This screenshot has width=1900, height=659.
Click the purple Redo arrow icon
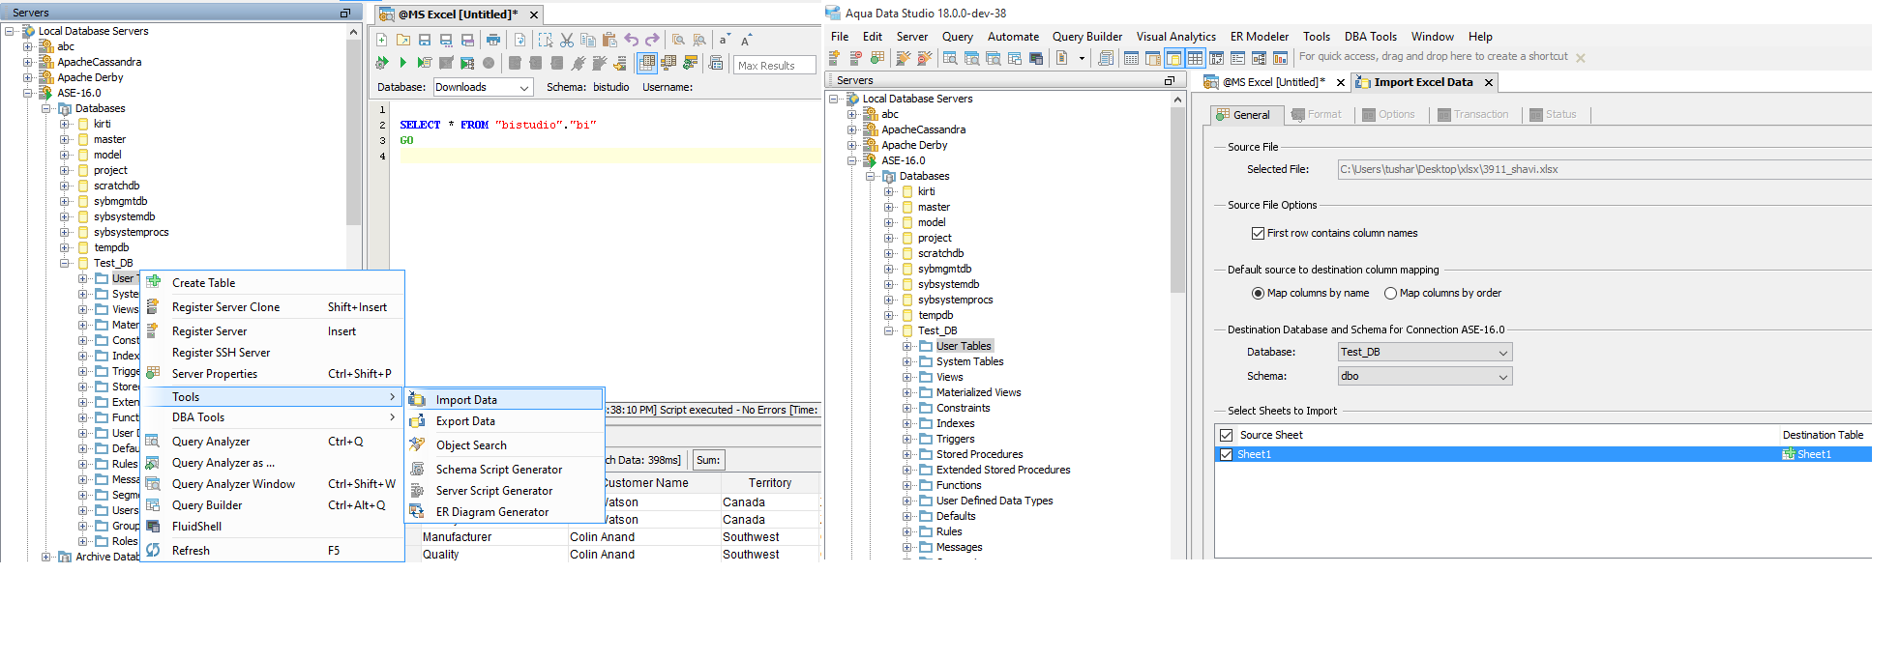coord(652,40)
